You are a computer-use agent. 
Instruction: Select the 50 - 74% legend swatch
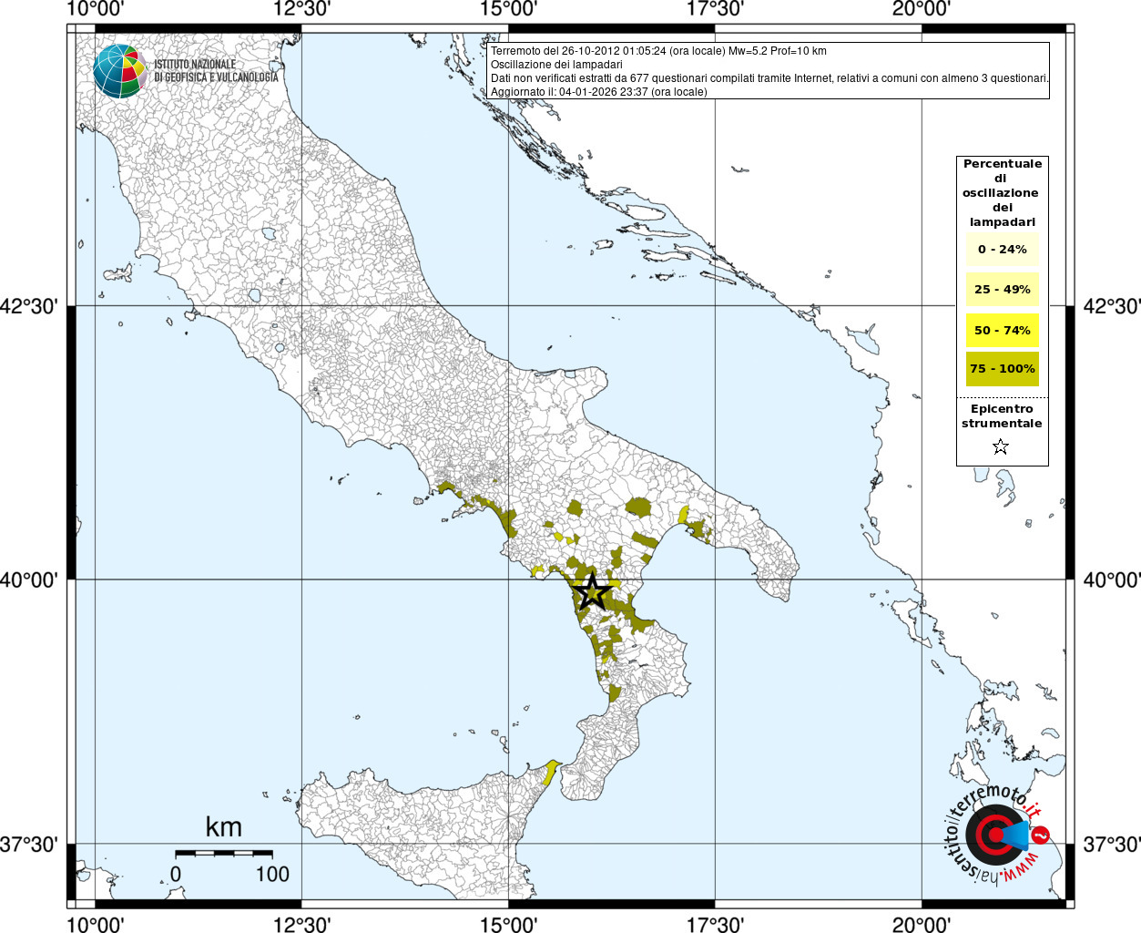coord(1002,330)
